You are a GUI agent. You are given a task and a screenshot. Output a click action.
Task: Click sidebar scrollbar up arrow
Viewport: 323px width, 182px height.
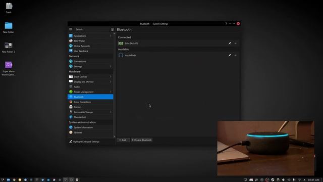115,33
